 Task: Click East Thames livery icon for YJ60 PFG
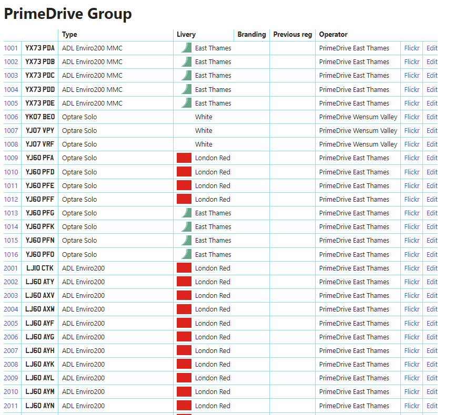pyautogui.click(x=184, y=213)
